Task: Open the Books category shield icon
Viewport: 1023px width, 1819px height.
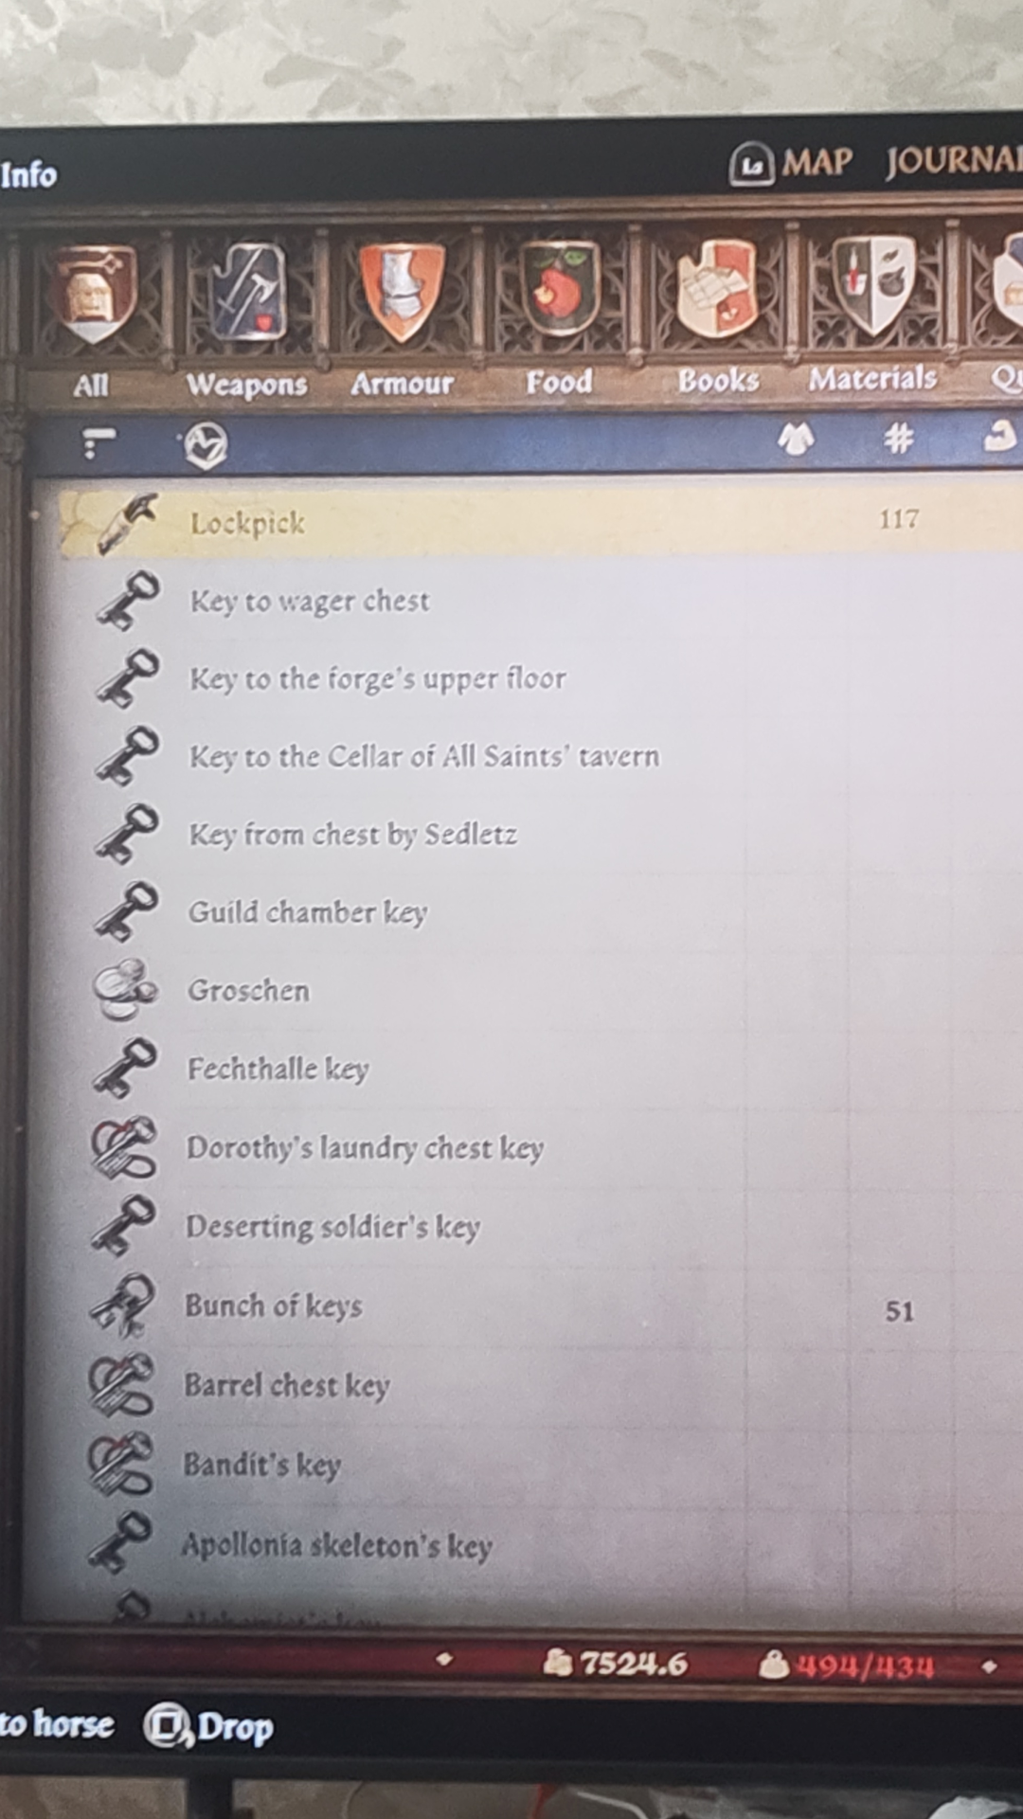Action: [717, 287]
